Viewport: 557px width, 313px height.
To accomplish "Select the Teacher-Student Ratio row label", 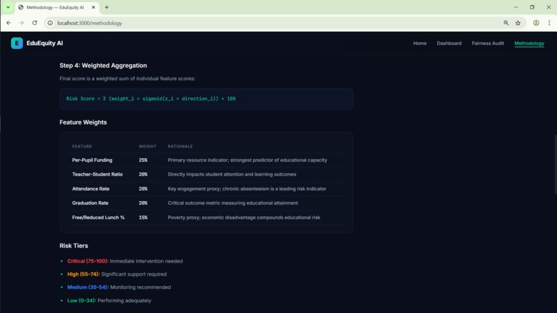I will [97, 174].
